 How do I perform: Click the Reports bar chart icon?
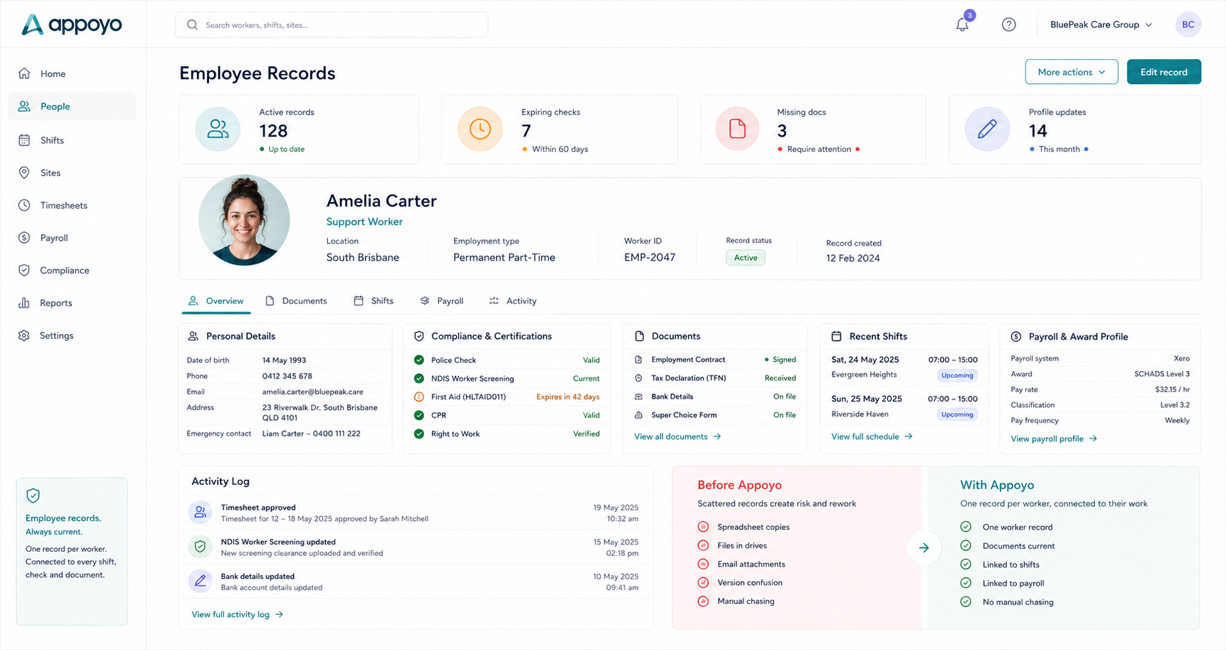(x=24, y=303)
